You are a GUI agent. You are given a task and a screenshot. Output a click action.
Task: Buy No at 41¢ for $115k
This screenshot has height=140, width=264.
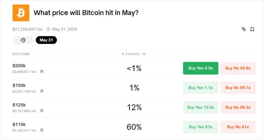click(x=238, y=127)
